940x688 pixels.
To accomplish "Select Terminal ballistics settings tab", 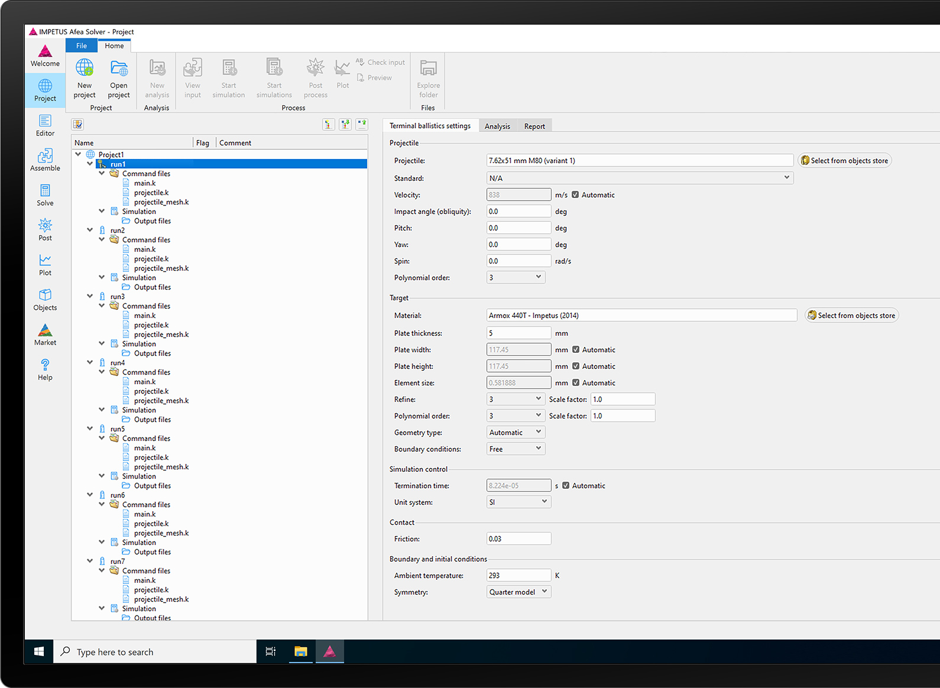I will pyautogui.click(x=430, y=126).
